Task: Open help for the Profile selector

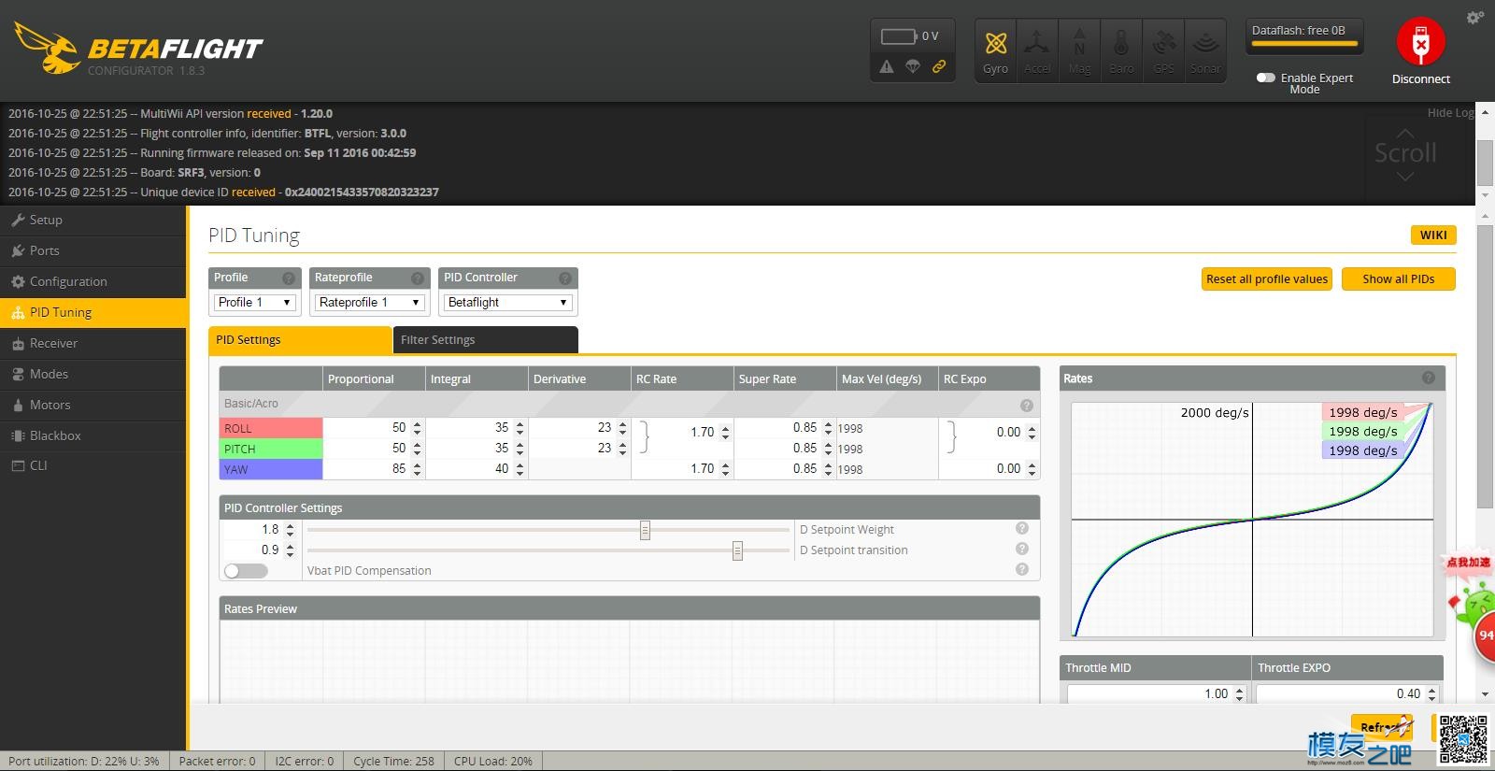Action: tap(289, 278)
